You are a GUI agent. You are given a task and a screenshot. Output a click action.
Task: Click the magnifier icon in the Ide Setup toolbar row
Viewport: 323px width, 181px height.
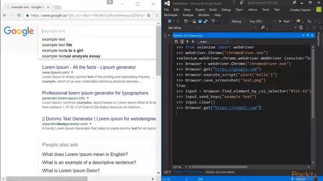pos(263,28)
